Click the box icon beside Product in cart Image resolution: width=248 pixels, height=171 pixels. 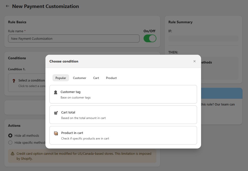tap(56, 133)
